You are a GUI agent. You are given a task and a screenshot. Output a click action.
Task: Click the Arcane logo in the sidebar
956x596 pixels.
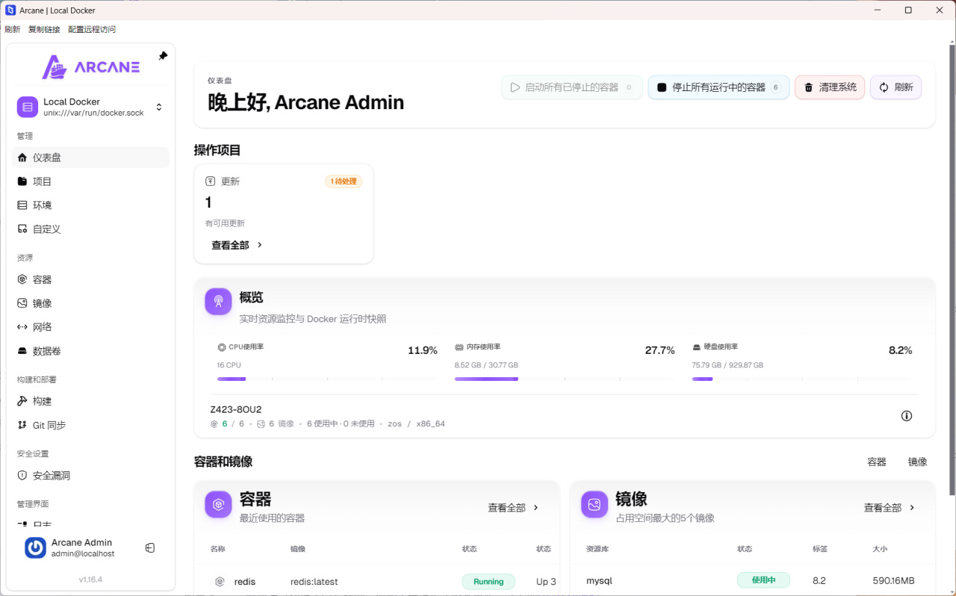coord(90,67)
